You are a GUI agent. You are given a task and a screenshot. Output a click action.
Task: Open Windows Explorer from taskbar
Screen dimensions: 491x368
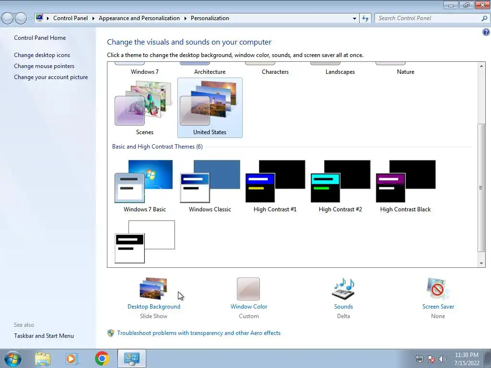pyautogui.click(x=43, y=358)
